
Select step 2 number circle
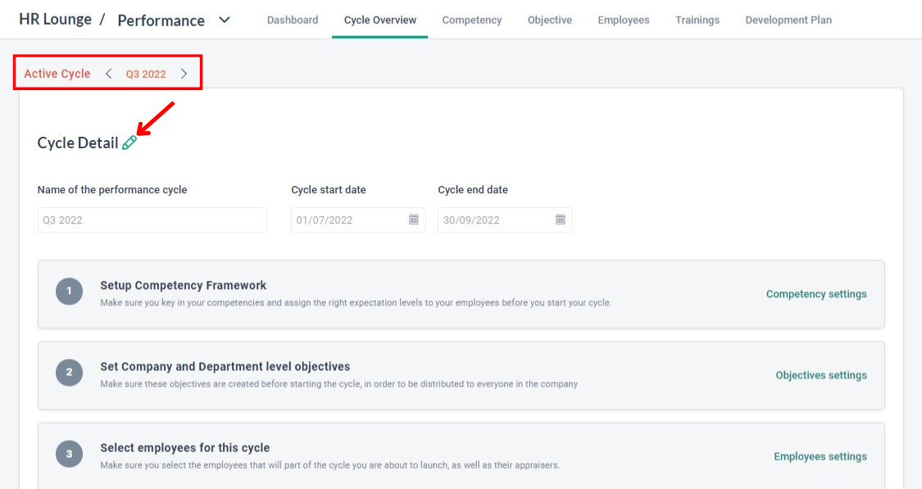click(x=69, y=372)
